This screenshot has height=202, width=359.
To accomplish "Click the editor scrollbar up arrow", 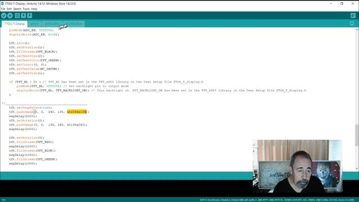I will coord(357,30).
